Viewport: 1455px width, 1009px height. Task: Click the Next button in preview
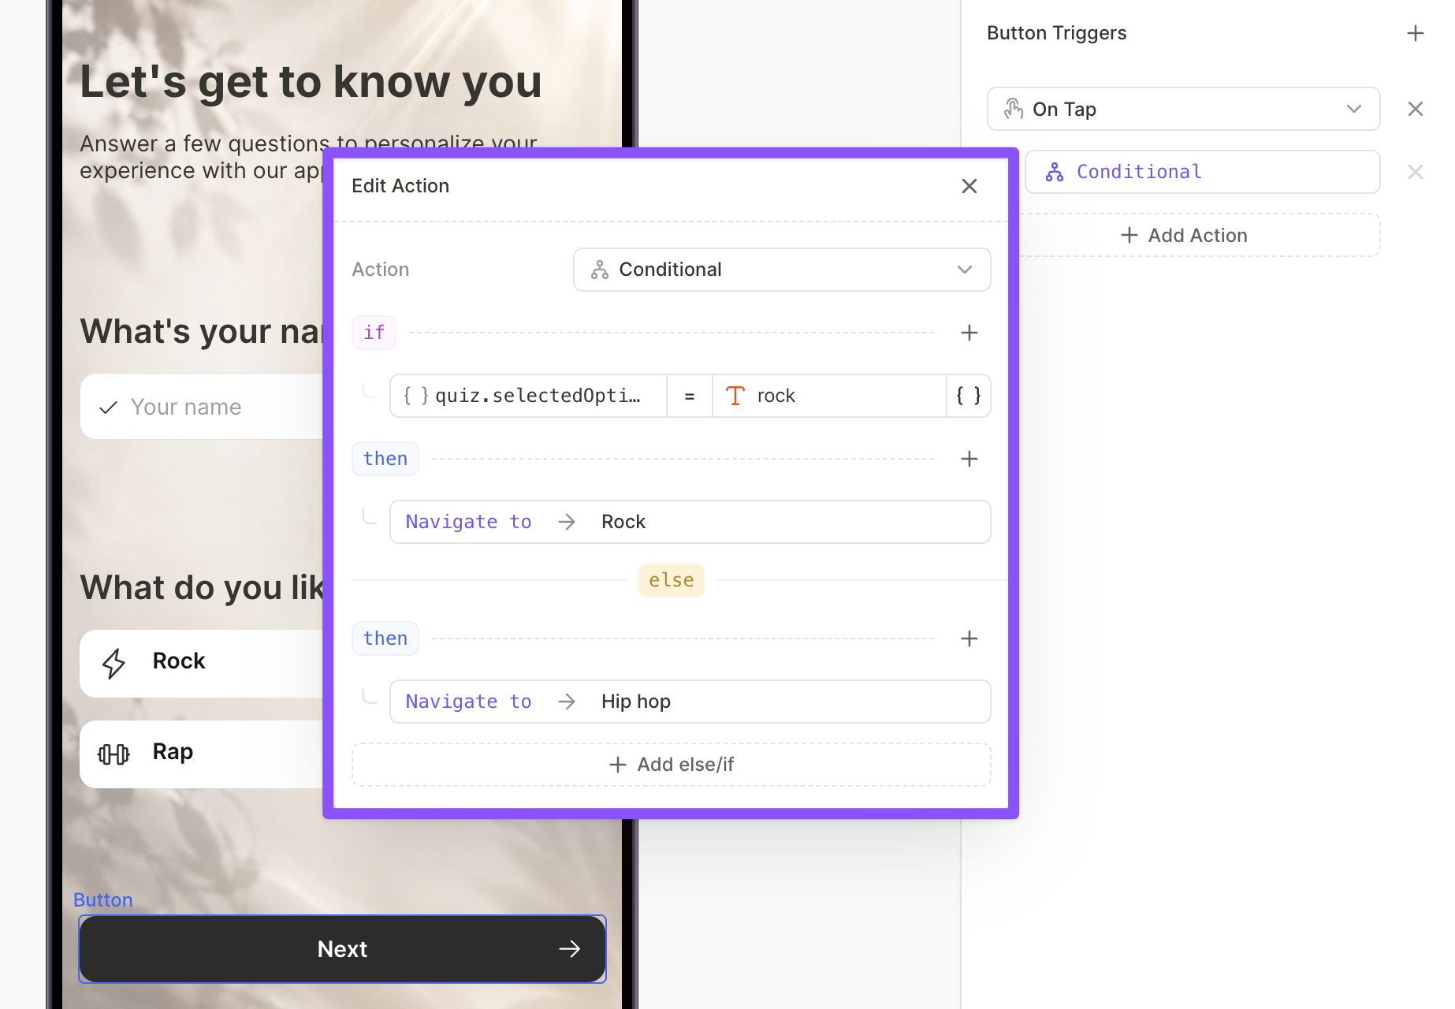coord(342,949)
